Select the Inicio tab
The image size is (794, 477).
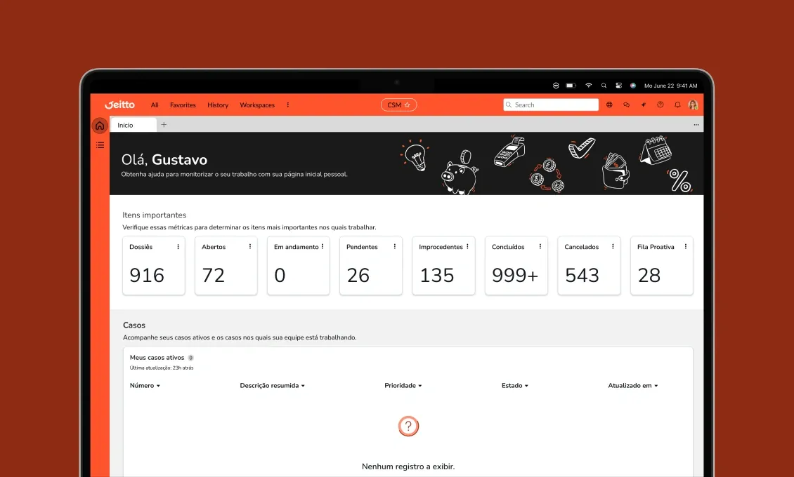click(x=134, y=125)
